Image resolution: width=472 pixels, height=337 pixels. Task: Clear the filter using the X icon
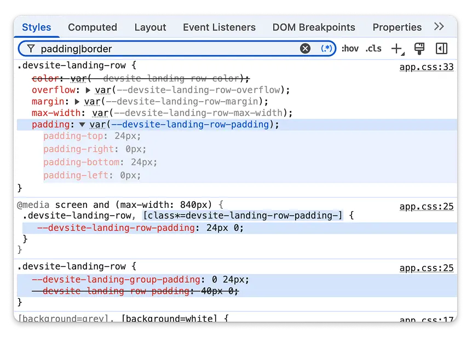pyautogui.click(x=305, y=48)
